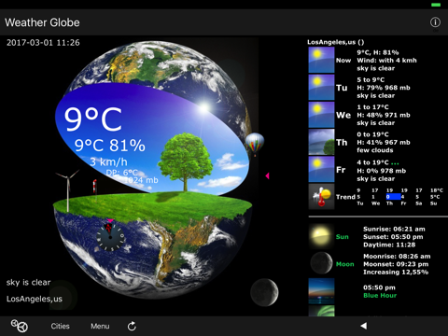Select We forecast sun icon
448x336 pixels.
(x=321, y=115)
